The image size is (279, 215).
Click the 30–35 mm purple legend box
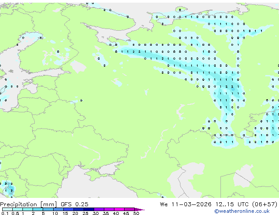pos(99,209)
